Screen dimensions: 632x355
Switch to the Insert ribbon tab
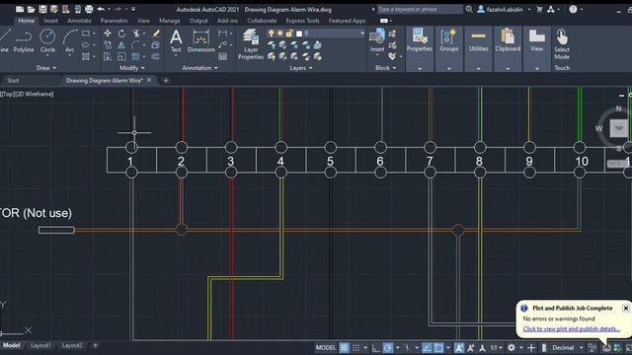pos(50,21)
